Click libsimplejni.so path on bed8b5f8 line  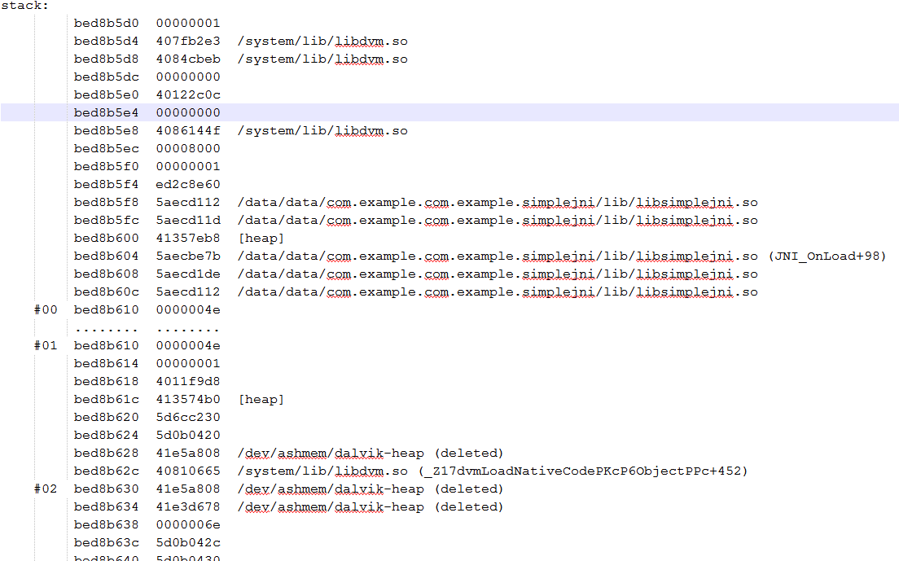498,202
